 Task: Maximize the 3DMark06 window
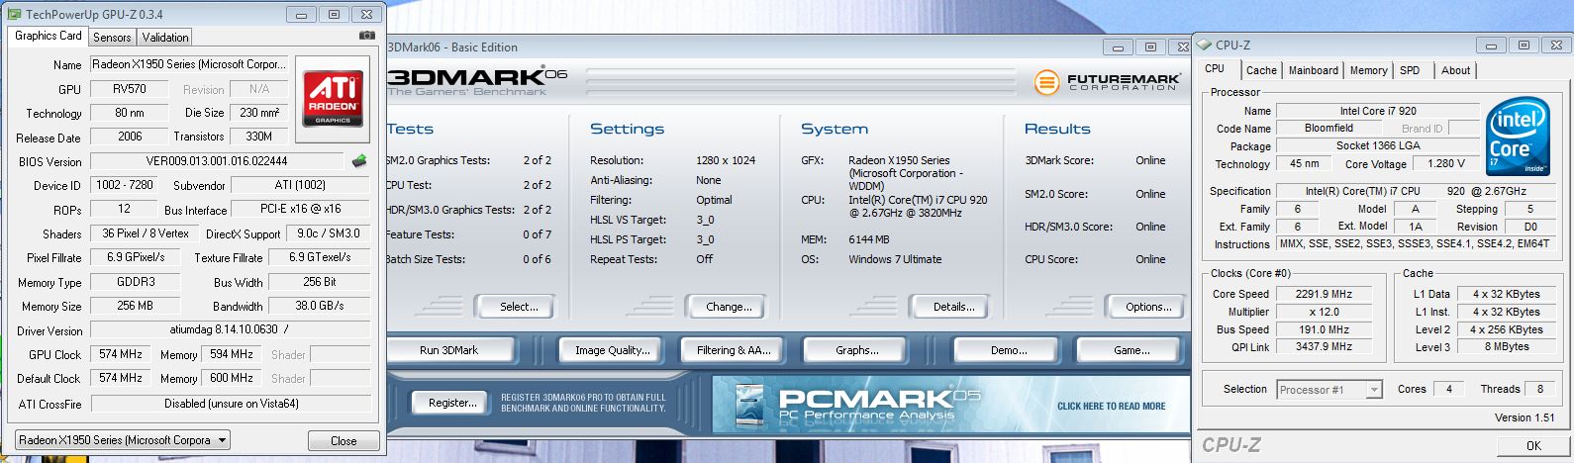tap(1150, 46)
